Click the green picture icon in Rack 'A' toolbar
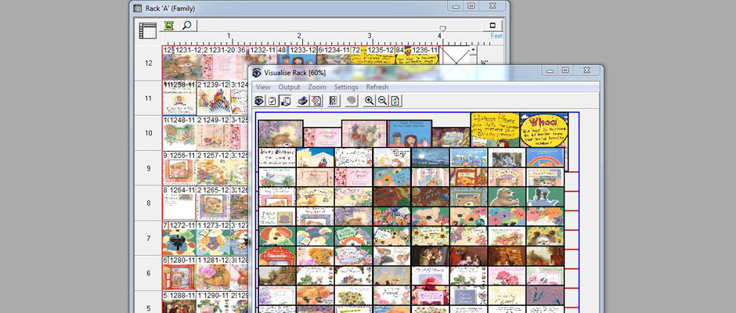736x313 pixels. [x=169, y=26]
